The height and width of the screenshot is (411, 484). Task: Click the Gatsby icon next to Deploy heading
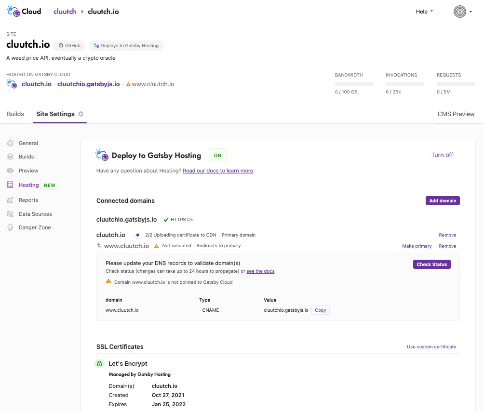coord(102,155)
